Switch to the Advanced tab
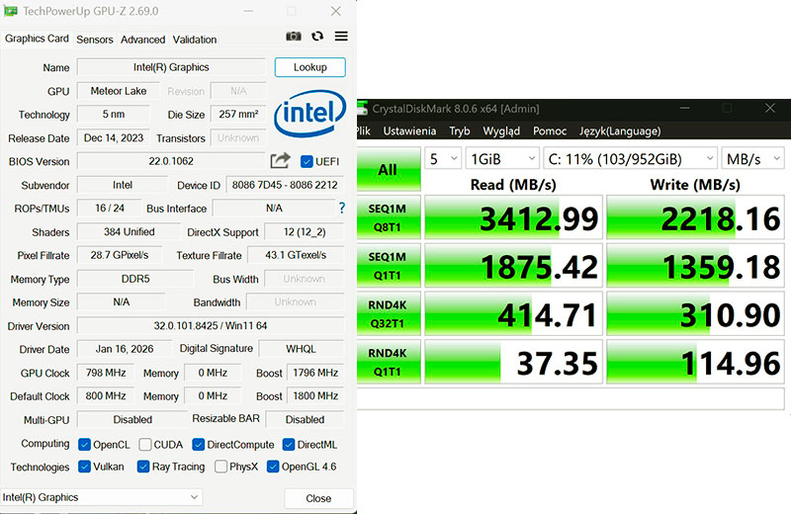 click(x=142, y=40)
